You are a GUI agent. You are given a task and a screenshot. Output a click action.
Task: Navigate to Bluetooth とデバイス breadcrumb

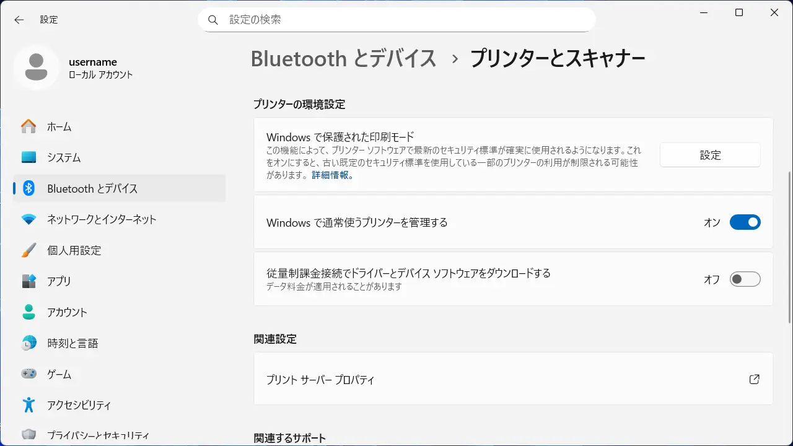[x=343, y=59]
